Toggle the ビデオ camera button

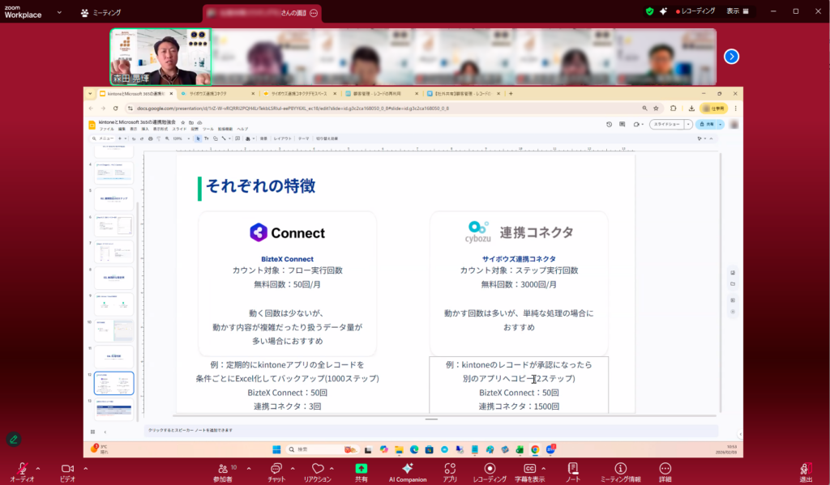tap(67, 469)
